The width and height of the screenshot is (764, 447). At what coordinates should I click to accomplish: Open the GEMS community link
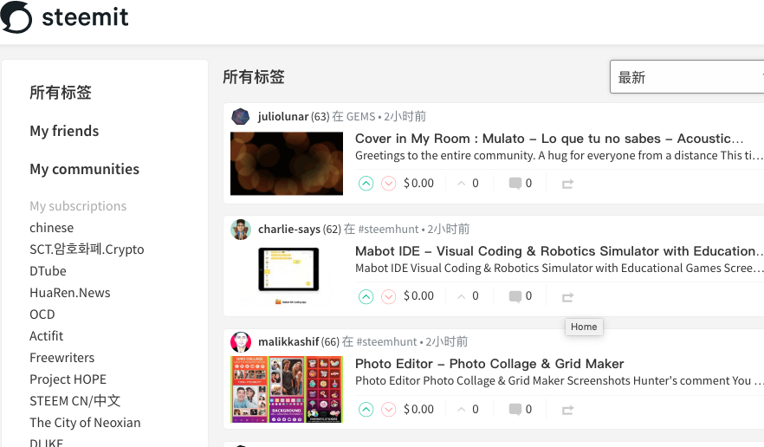(360, 116)
